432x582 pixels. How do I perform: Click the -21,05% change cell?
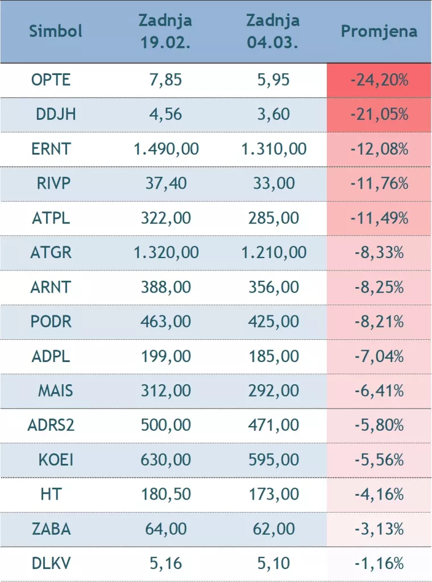(379, 114)
